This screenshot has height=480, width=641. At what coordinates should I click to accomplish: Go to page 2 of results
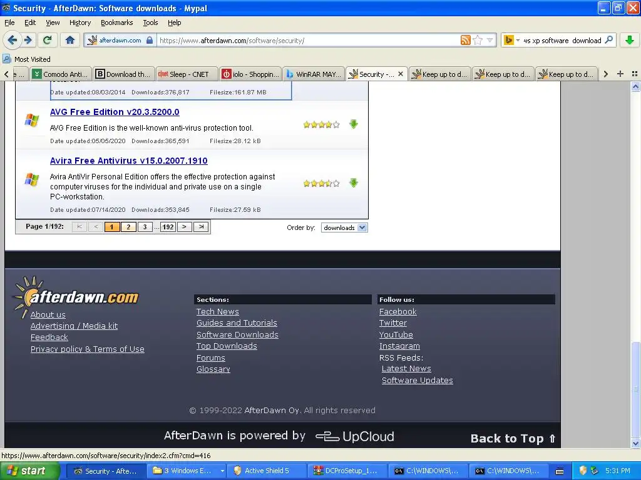coord(128,227)
